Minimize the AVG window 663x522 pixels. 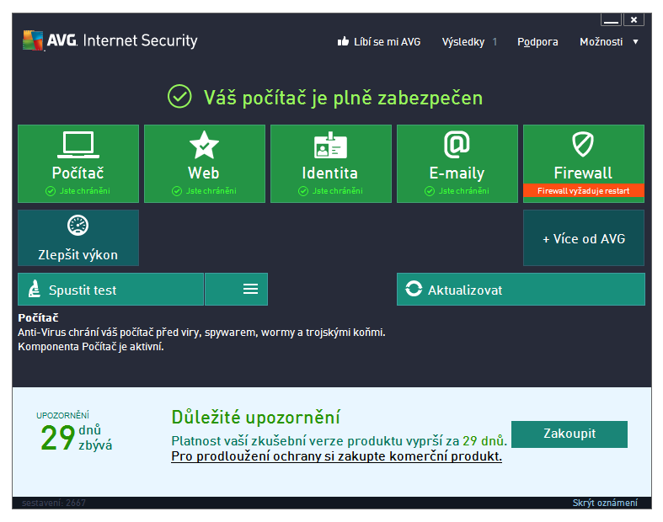coord(611,19)
